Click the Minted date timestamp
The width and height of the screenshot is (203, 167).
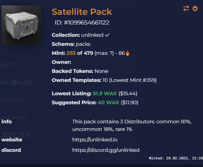point(176,158)
